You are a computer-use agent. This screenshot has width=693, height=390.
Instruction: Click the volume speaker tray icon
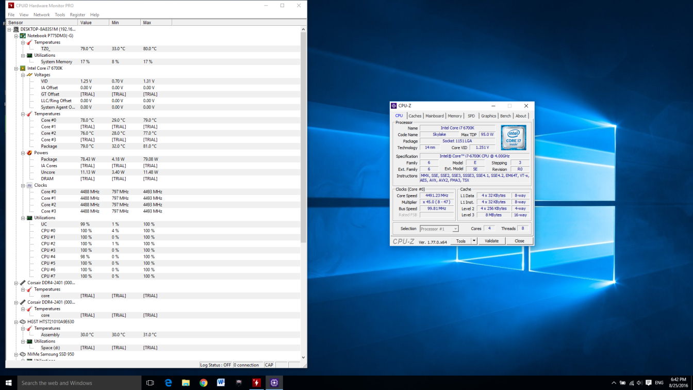tap(639, 383)
